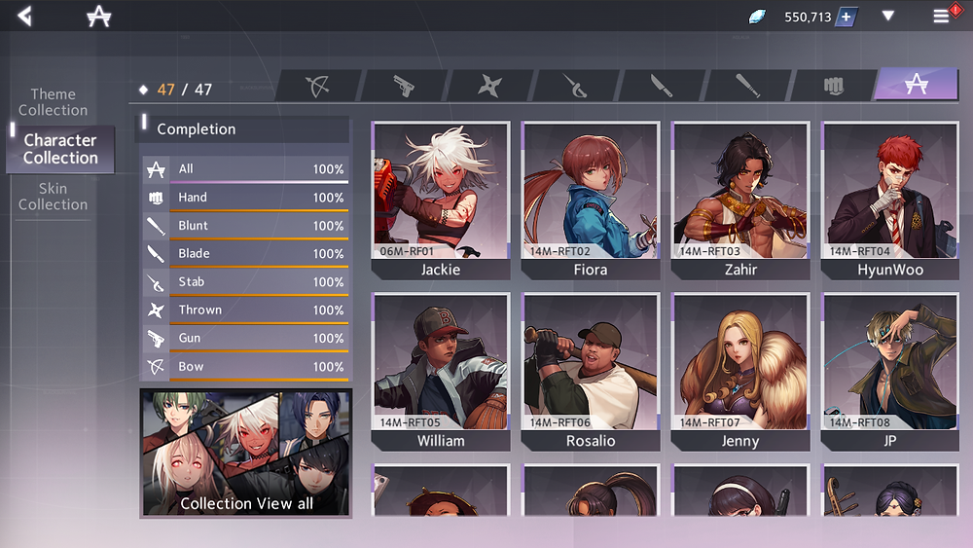This screenshot has width=973, height=548.
Task: Open the Theme Collection tab
Action: click(53, 102)
